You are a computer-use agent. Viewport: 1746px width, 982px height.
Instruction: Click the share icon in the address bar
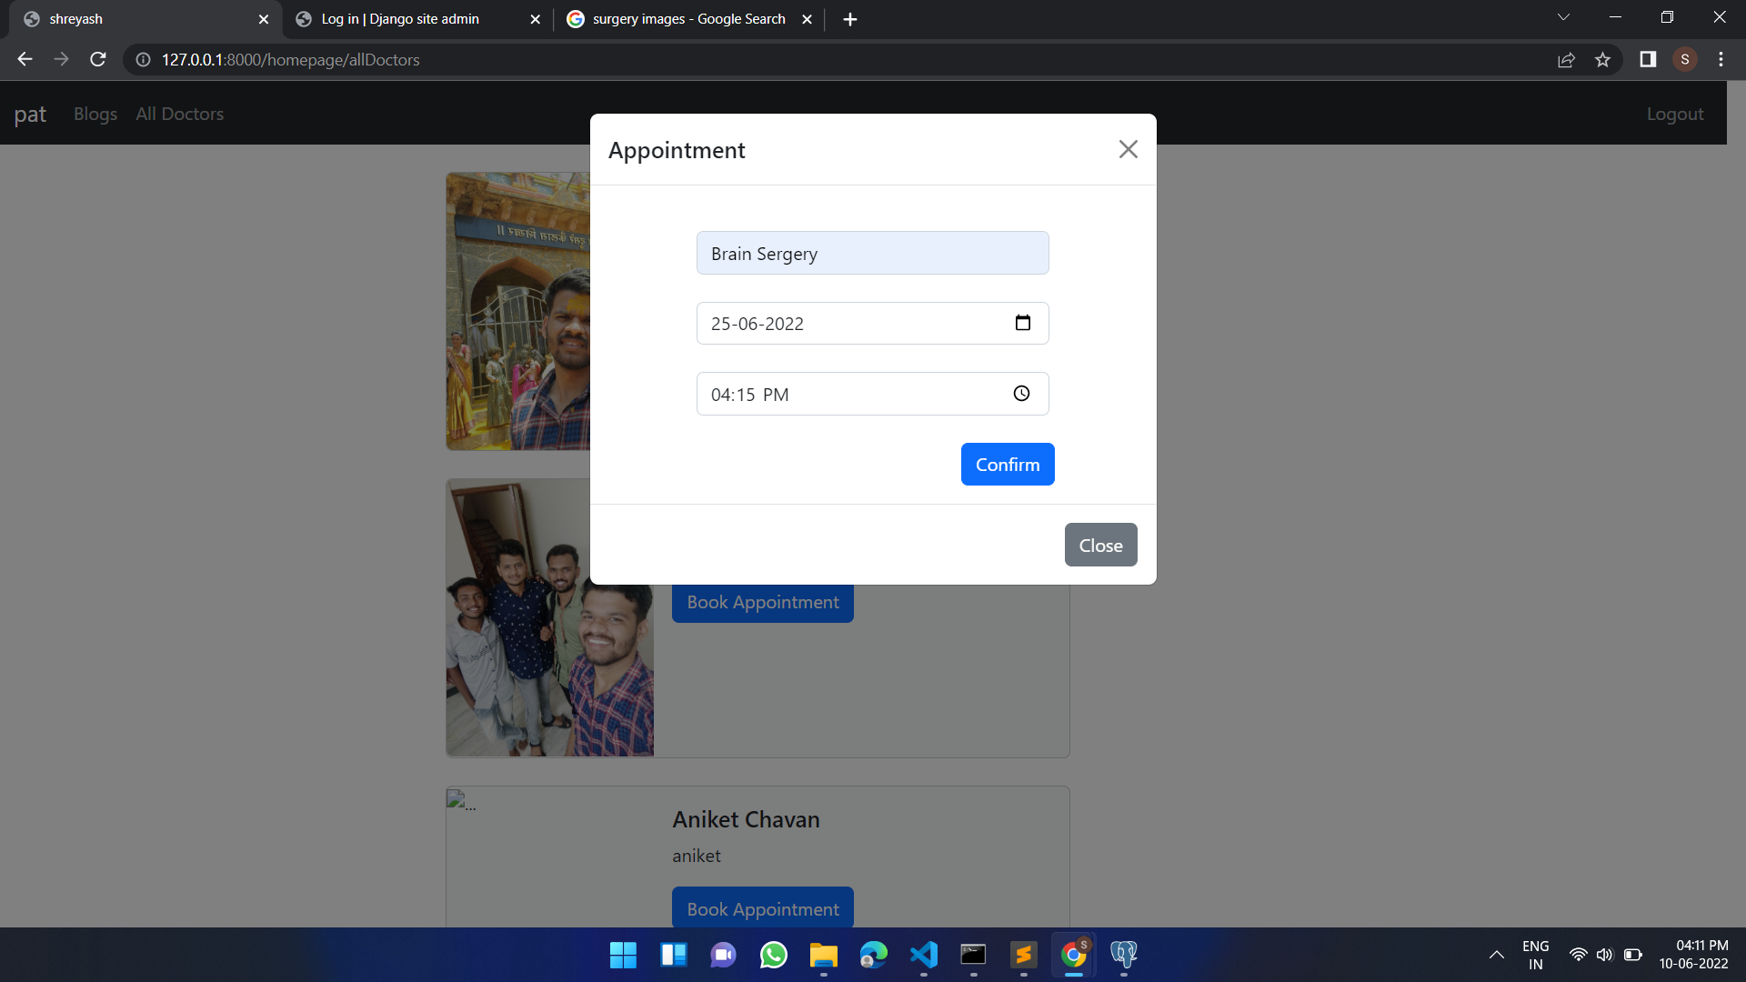(1566, 59)
